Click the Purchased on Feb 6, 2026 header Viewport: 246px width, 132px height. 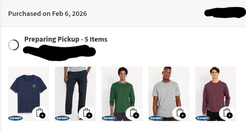(47, 14)
